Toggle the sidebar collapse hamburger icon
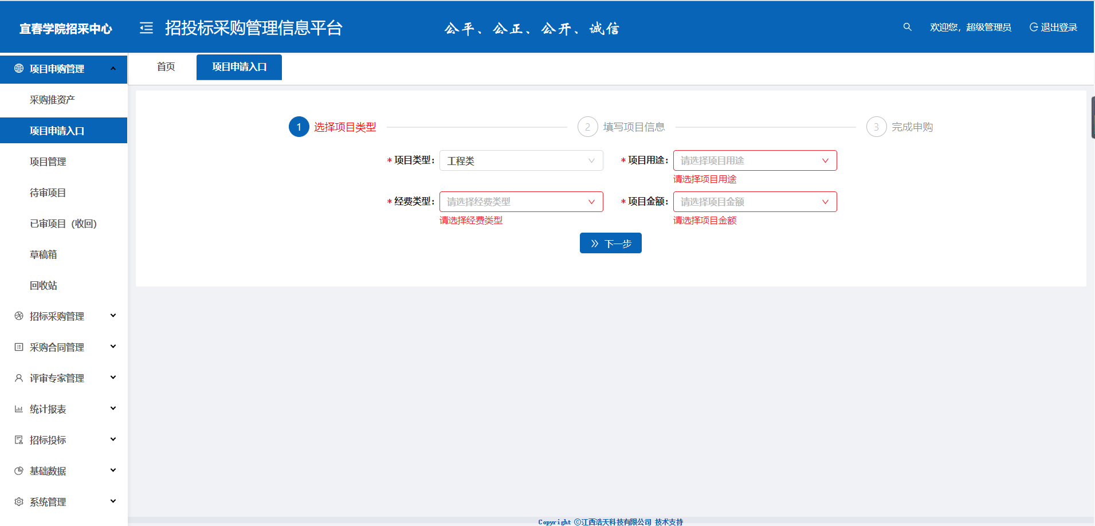Screen dimensions: 1095x526 (x=146, y=28)
